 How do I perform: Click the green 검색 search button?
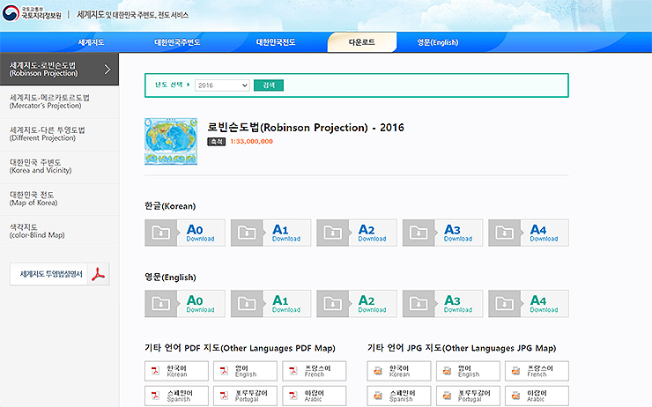(269, 85)
